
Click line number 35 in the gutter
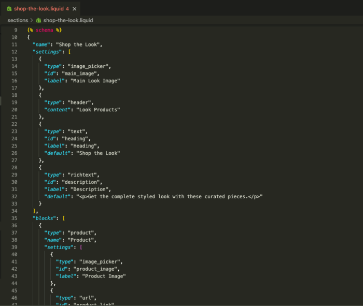[x=15, y=218]
